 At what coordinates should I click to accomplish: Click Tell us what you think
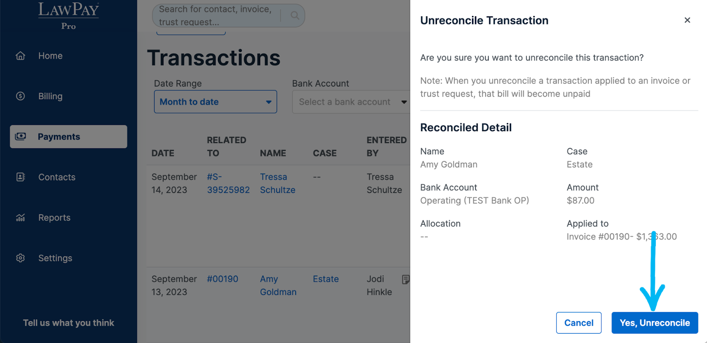click(x=68, y=323)
